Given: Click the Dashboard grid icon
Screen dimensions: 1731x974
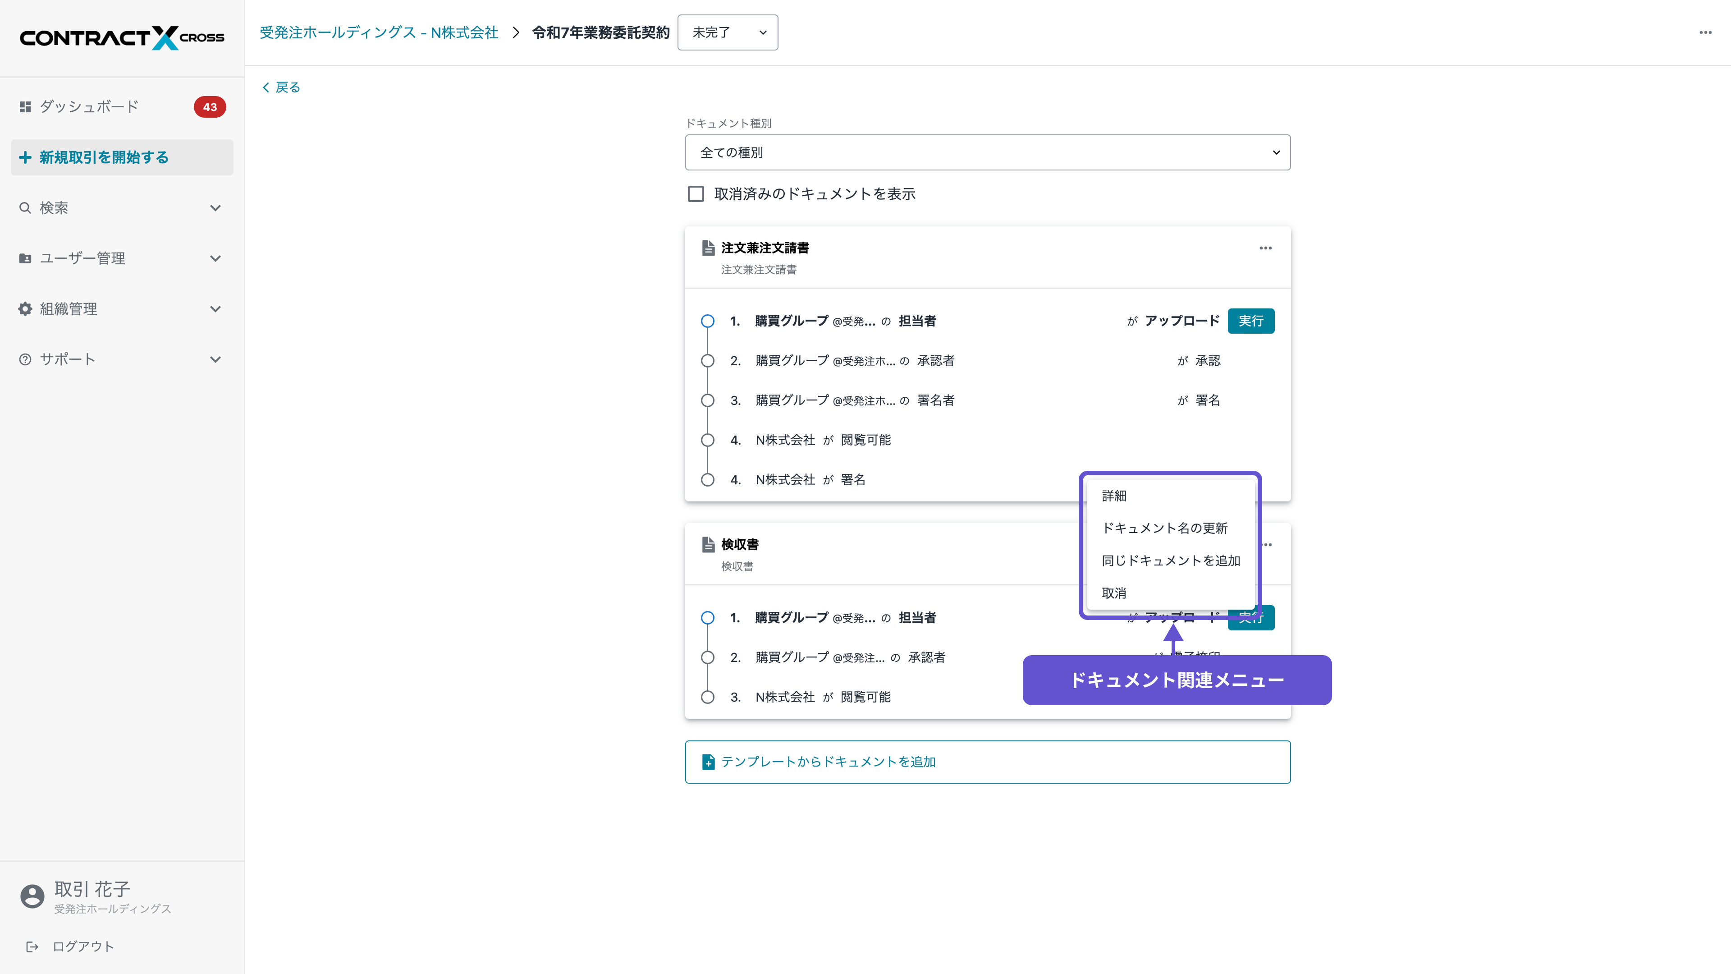Looking at the screenshot, I should (x=25, y=107).
